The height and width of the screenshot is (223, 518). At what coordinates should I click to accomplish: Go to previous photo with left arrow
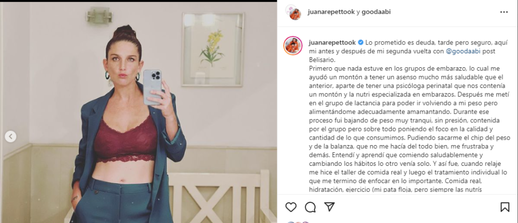pyautogui.click(x=11, y=136)
